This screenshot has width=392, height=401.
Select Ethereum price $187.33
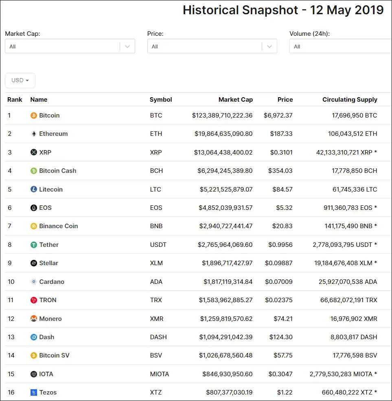click(x=281, y=134)
